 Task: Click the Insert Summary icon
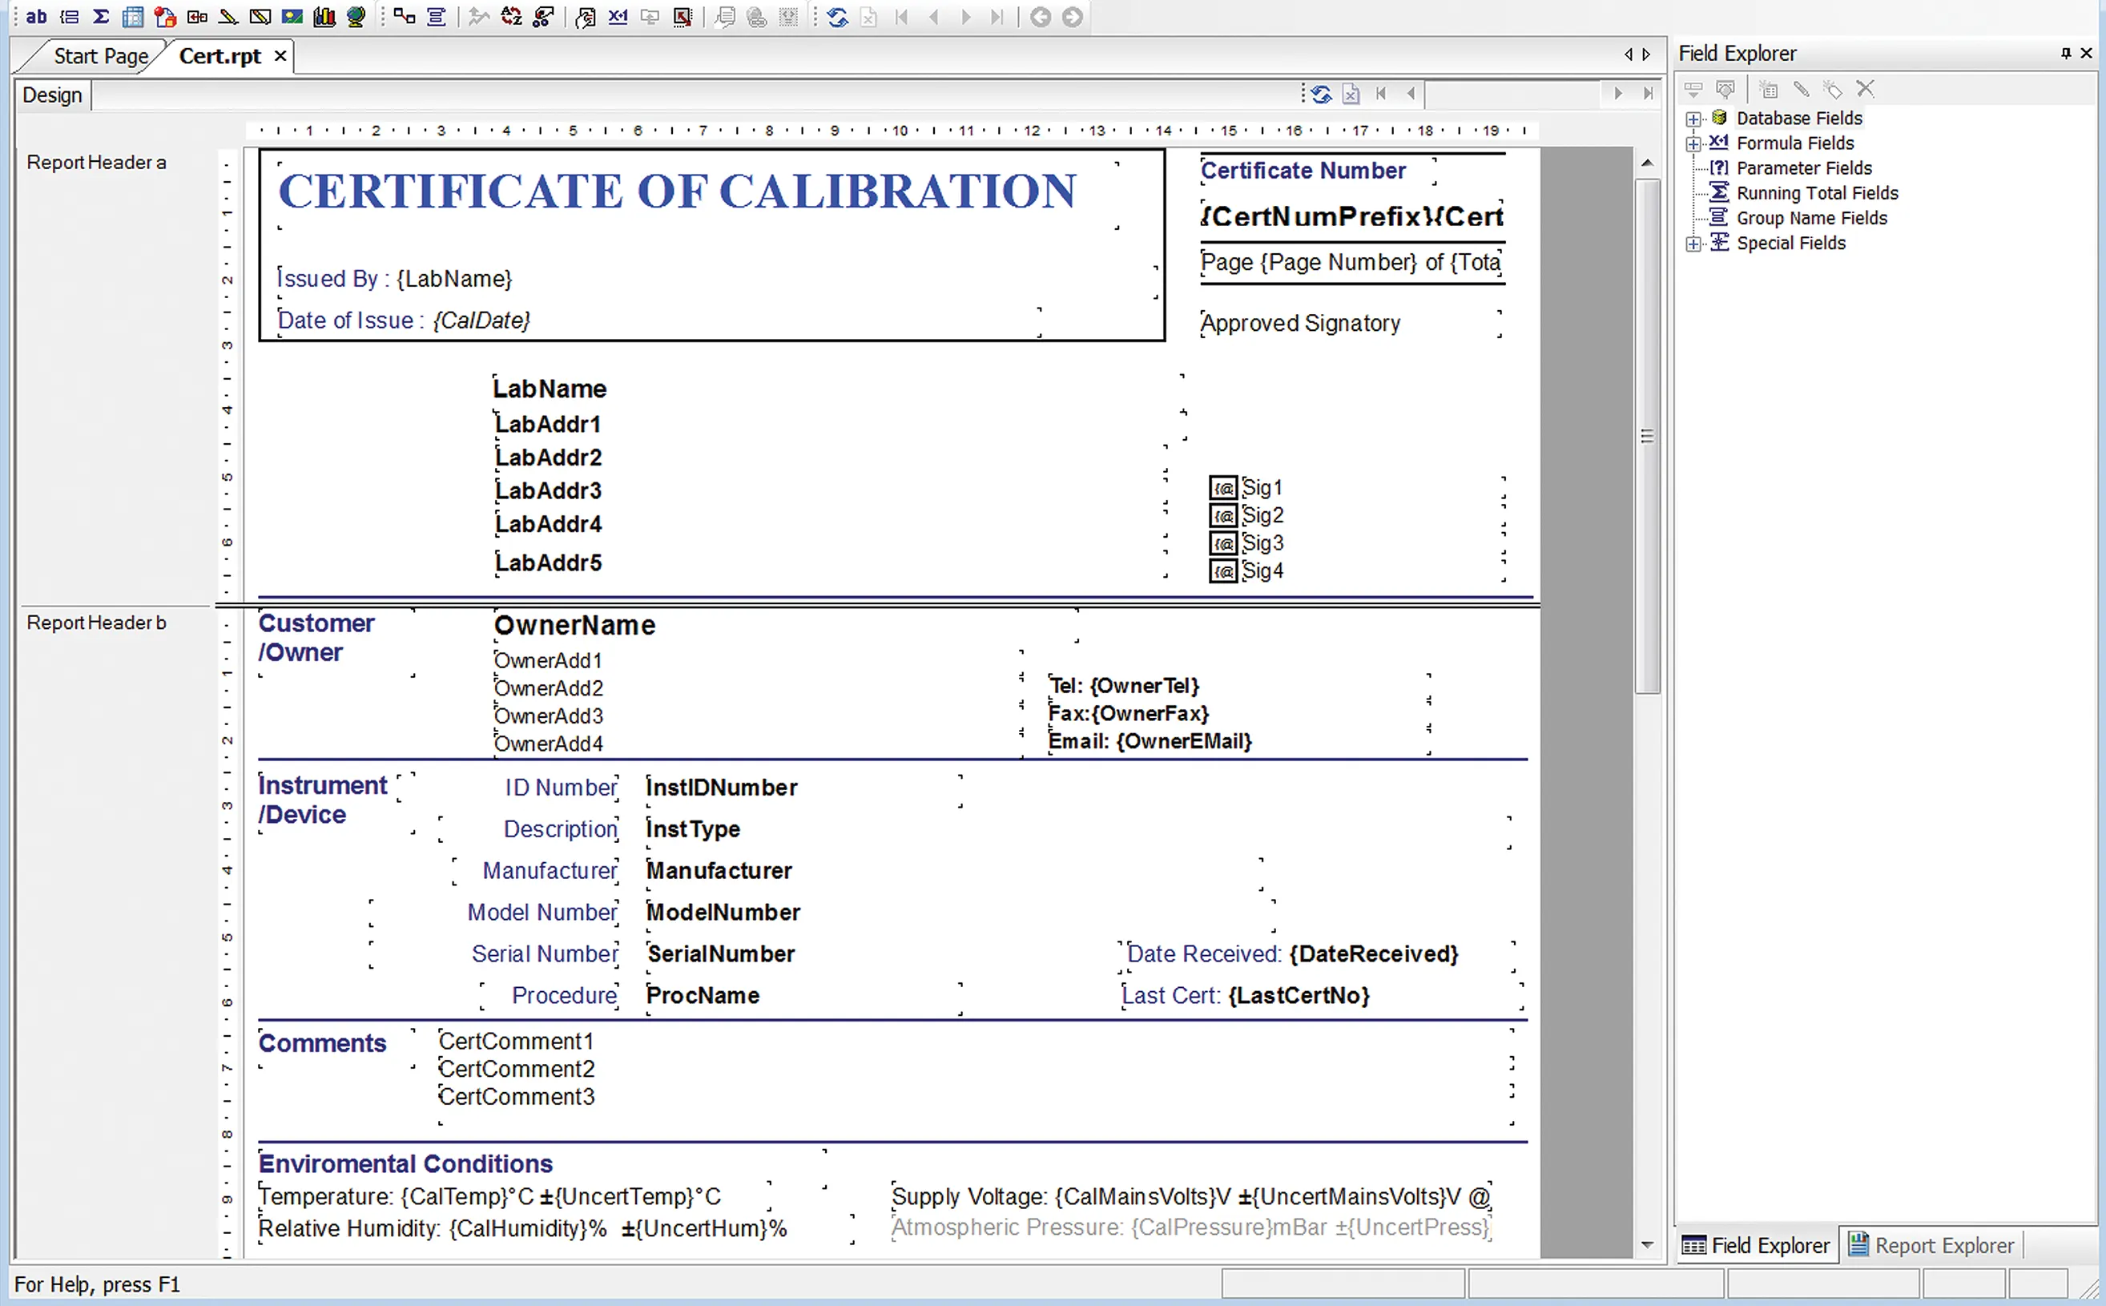coord(102,16)
